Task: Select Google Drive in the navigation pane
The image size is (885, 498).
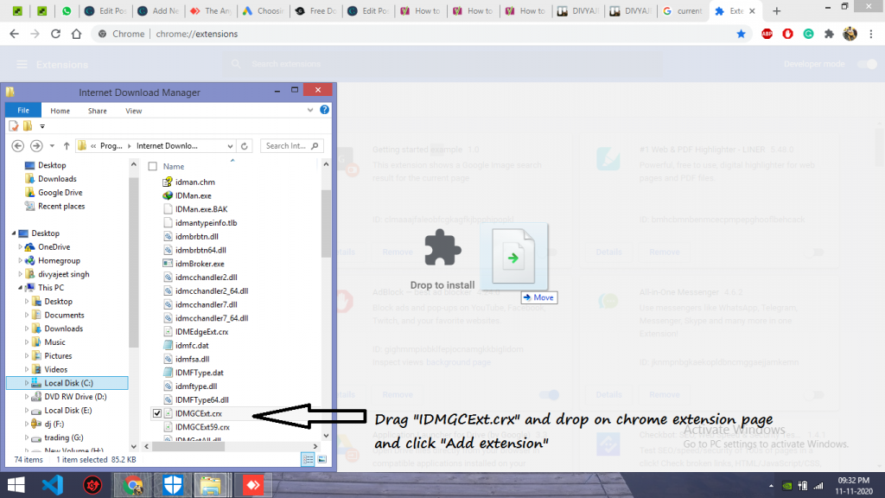Action: (x=60, y=193)
